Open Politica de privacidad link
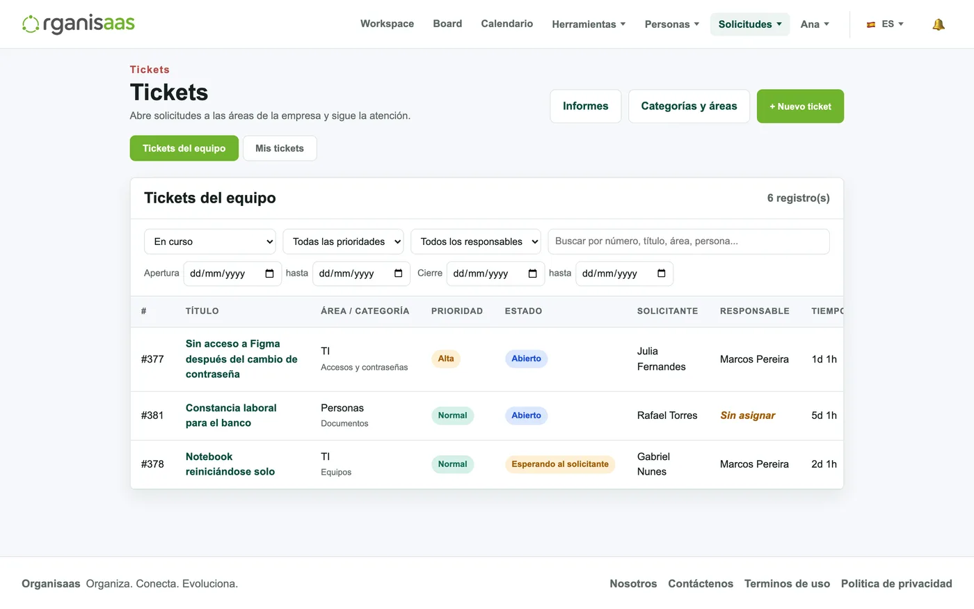Screen dimensions: 974x609 (896, 584)
